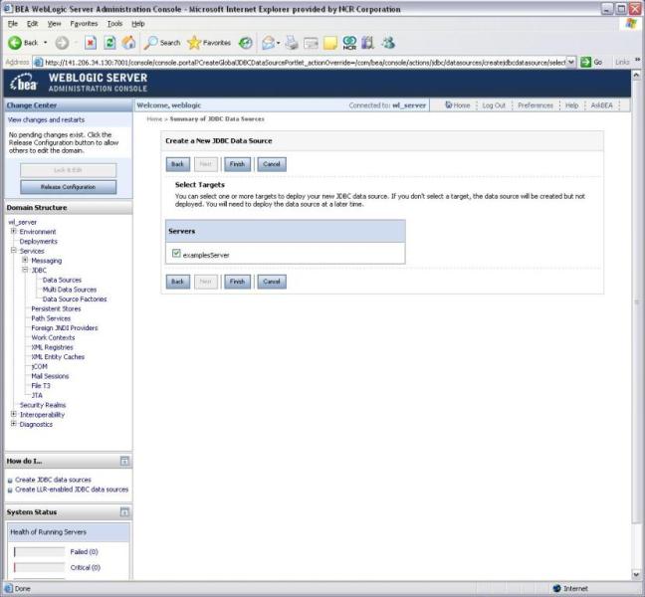The width and height of the screenshot is (645, 597).
Task: Click the edit/discuss icon beside print
Action: tap(311, 43)
